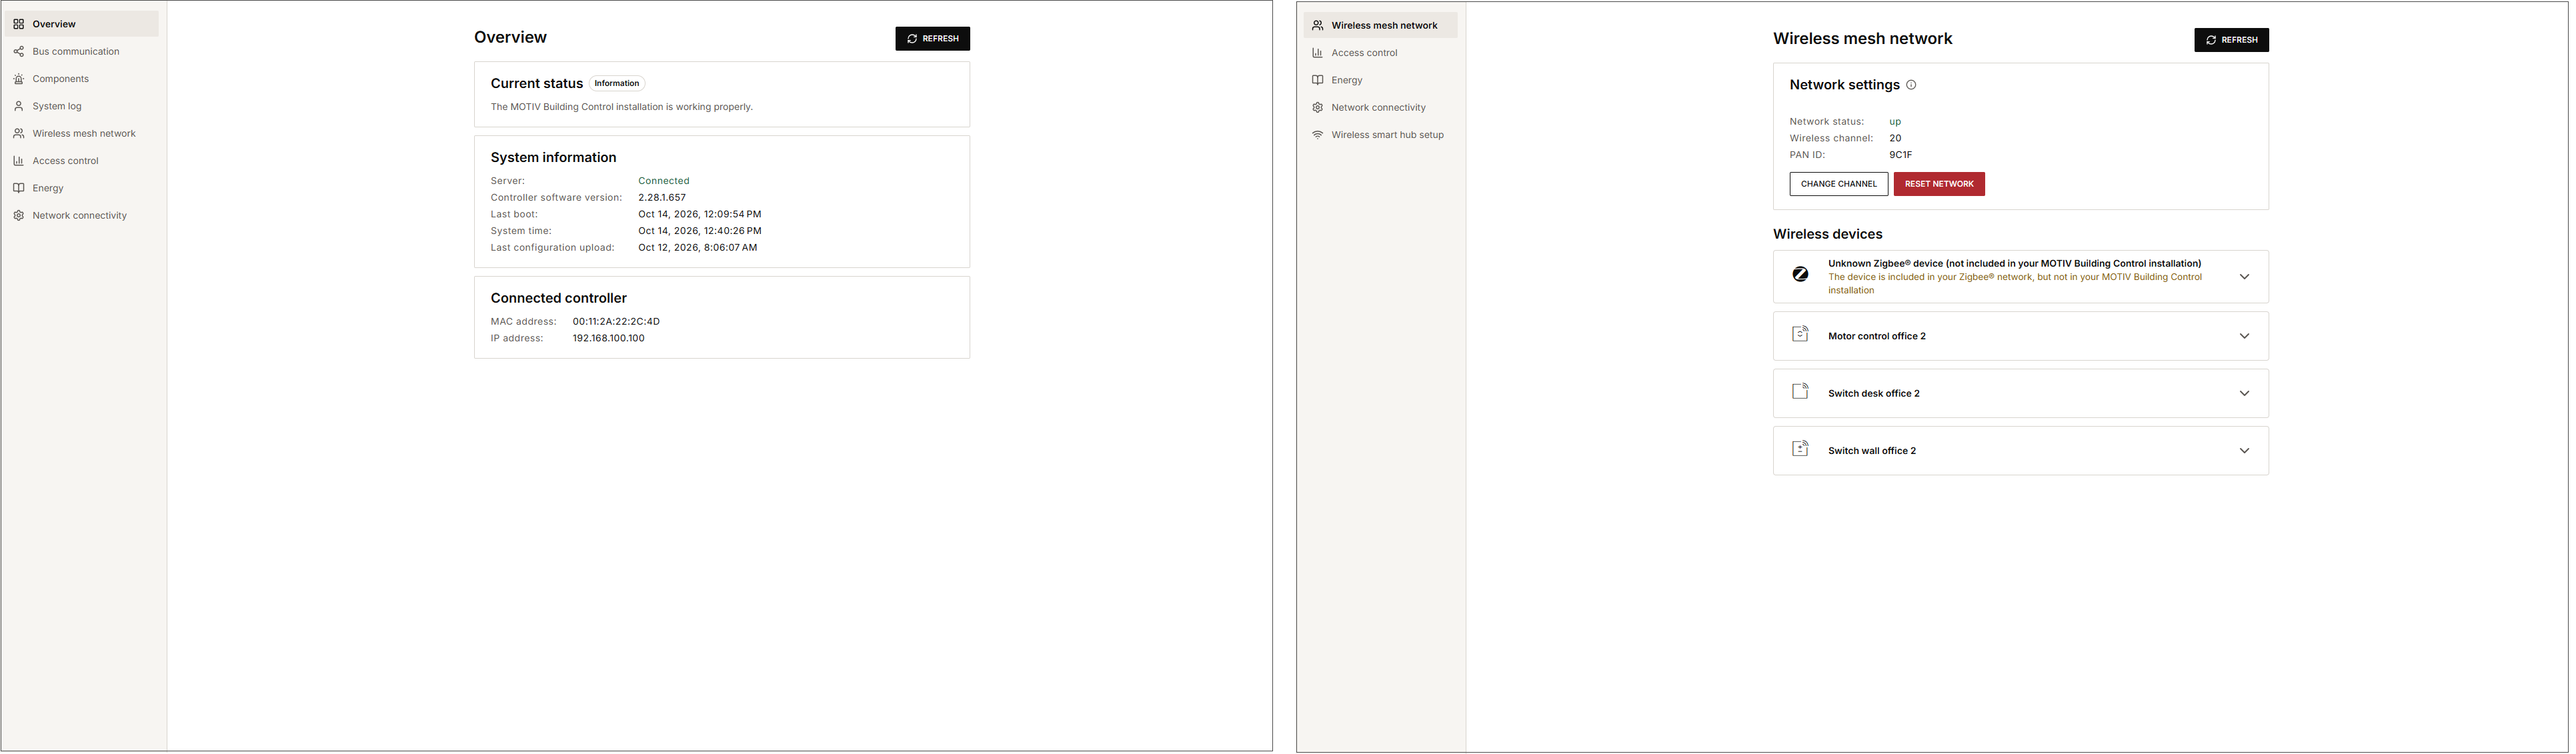Click Network connectivity gear icon in left window sidebar
Screen dimensions: 2576x754
18,215
